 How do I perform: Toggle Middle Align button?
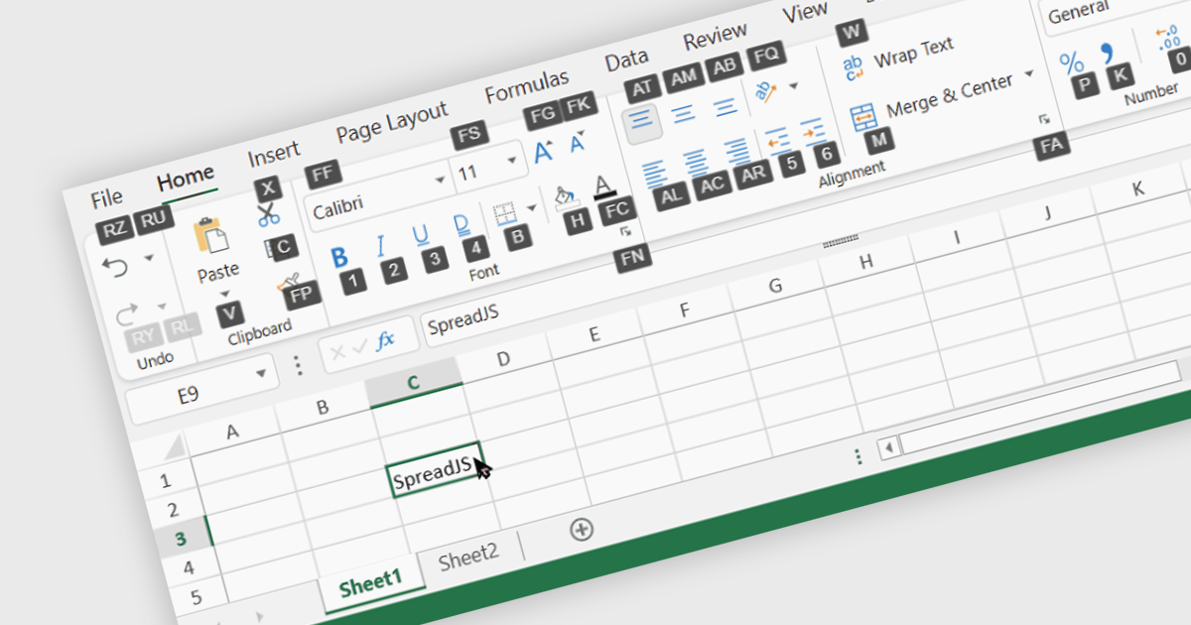point(684,113)
